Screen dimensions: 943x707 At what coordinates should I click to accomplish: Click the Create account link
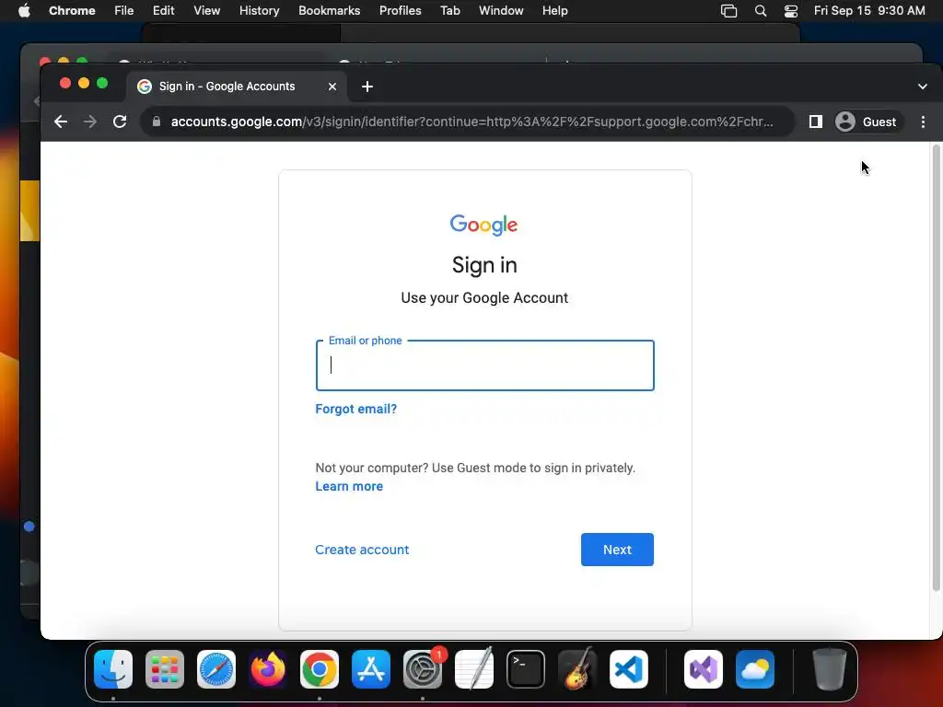362,550
